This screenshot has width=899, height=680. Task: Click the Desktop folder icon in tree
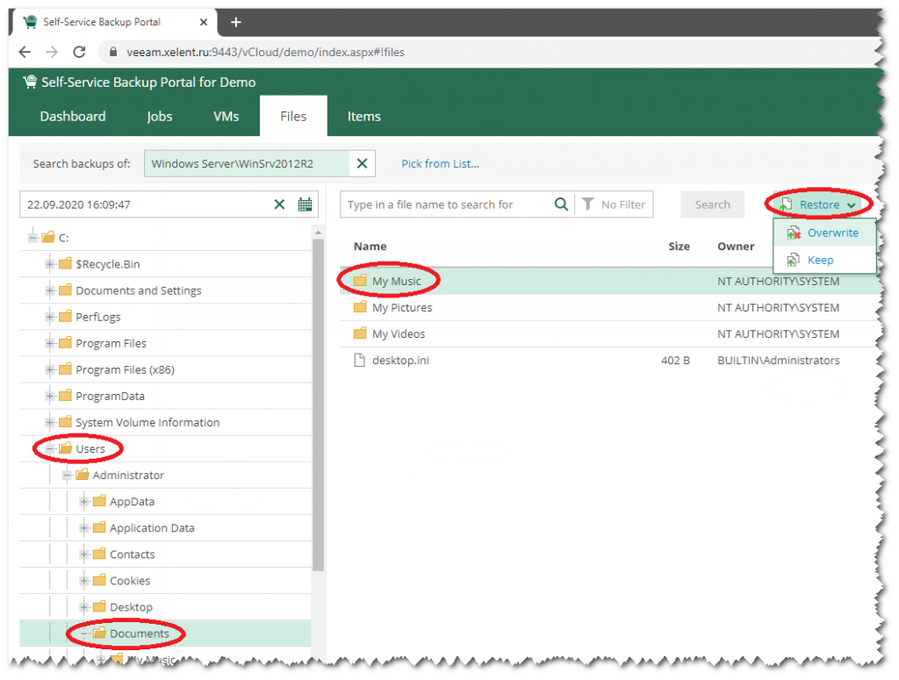click(x=99, y=606)
